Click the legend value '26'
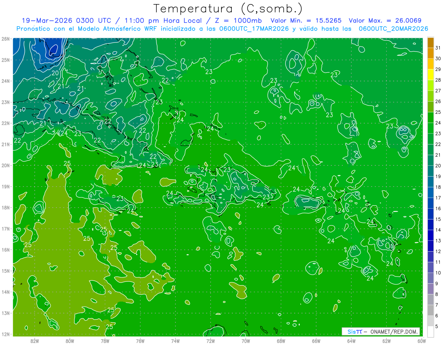The height and width of the screenshot is (346, 448). pyautogui.click(x=438, y=102)
